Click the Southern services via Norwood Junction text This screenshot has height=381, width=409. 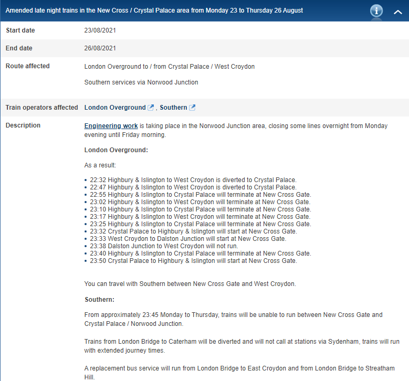point(141,82)
